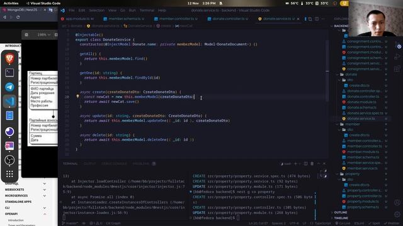Open the blue document app in dock

pos(9,116)
